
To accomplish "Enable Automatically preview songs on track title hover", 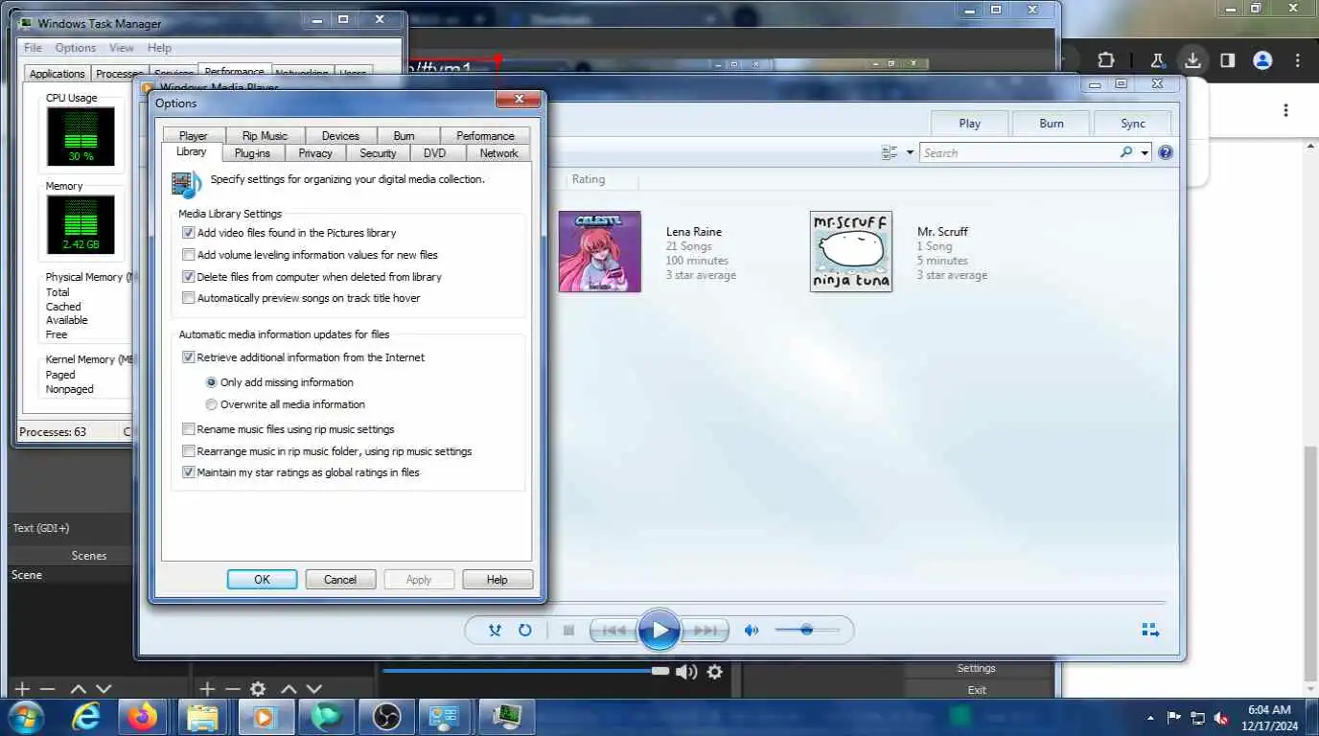I will tap(189, 298).
